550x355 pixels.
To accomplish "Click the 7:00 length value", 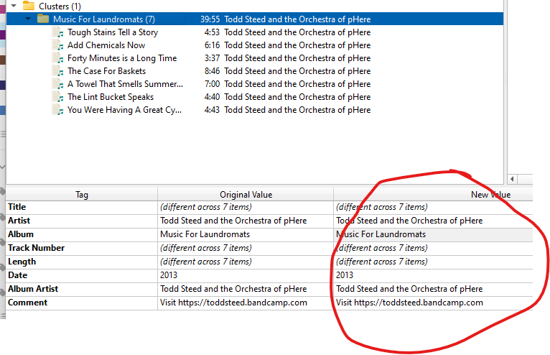I will (212, 84).
